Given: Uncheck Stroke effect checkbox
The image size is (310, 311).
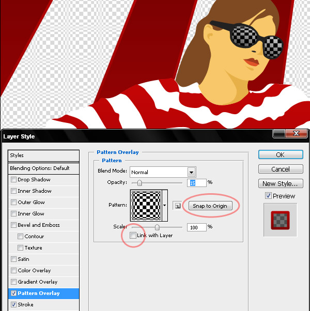Looking at the screenshot, I should (13, 304).
